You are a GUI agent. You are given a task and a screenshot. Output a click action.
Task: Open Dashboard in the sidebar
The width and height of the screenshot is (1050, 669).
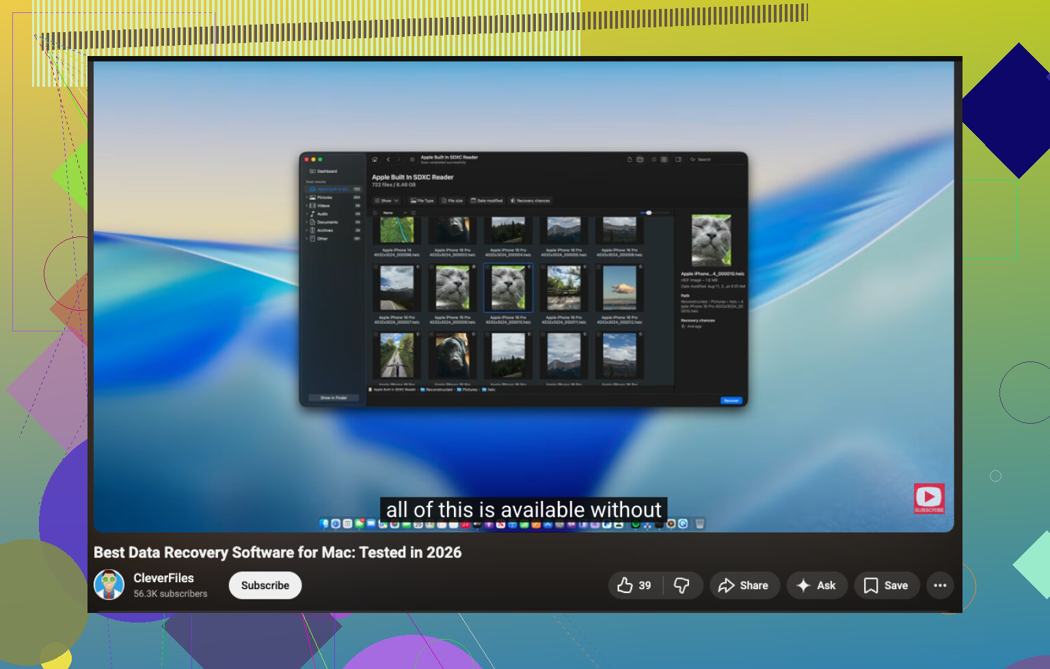[x=323, y=172]
